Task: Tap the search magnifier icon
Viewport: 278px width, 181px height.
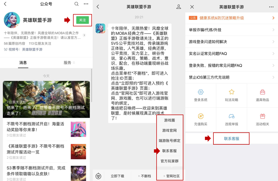Action: coord(76,4)
